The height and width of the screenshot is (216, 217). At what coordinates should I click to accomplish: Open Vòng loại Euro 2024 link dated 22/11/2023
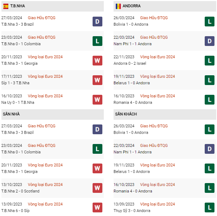[157, 57]
